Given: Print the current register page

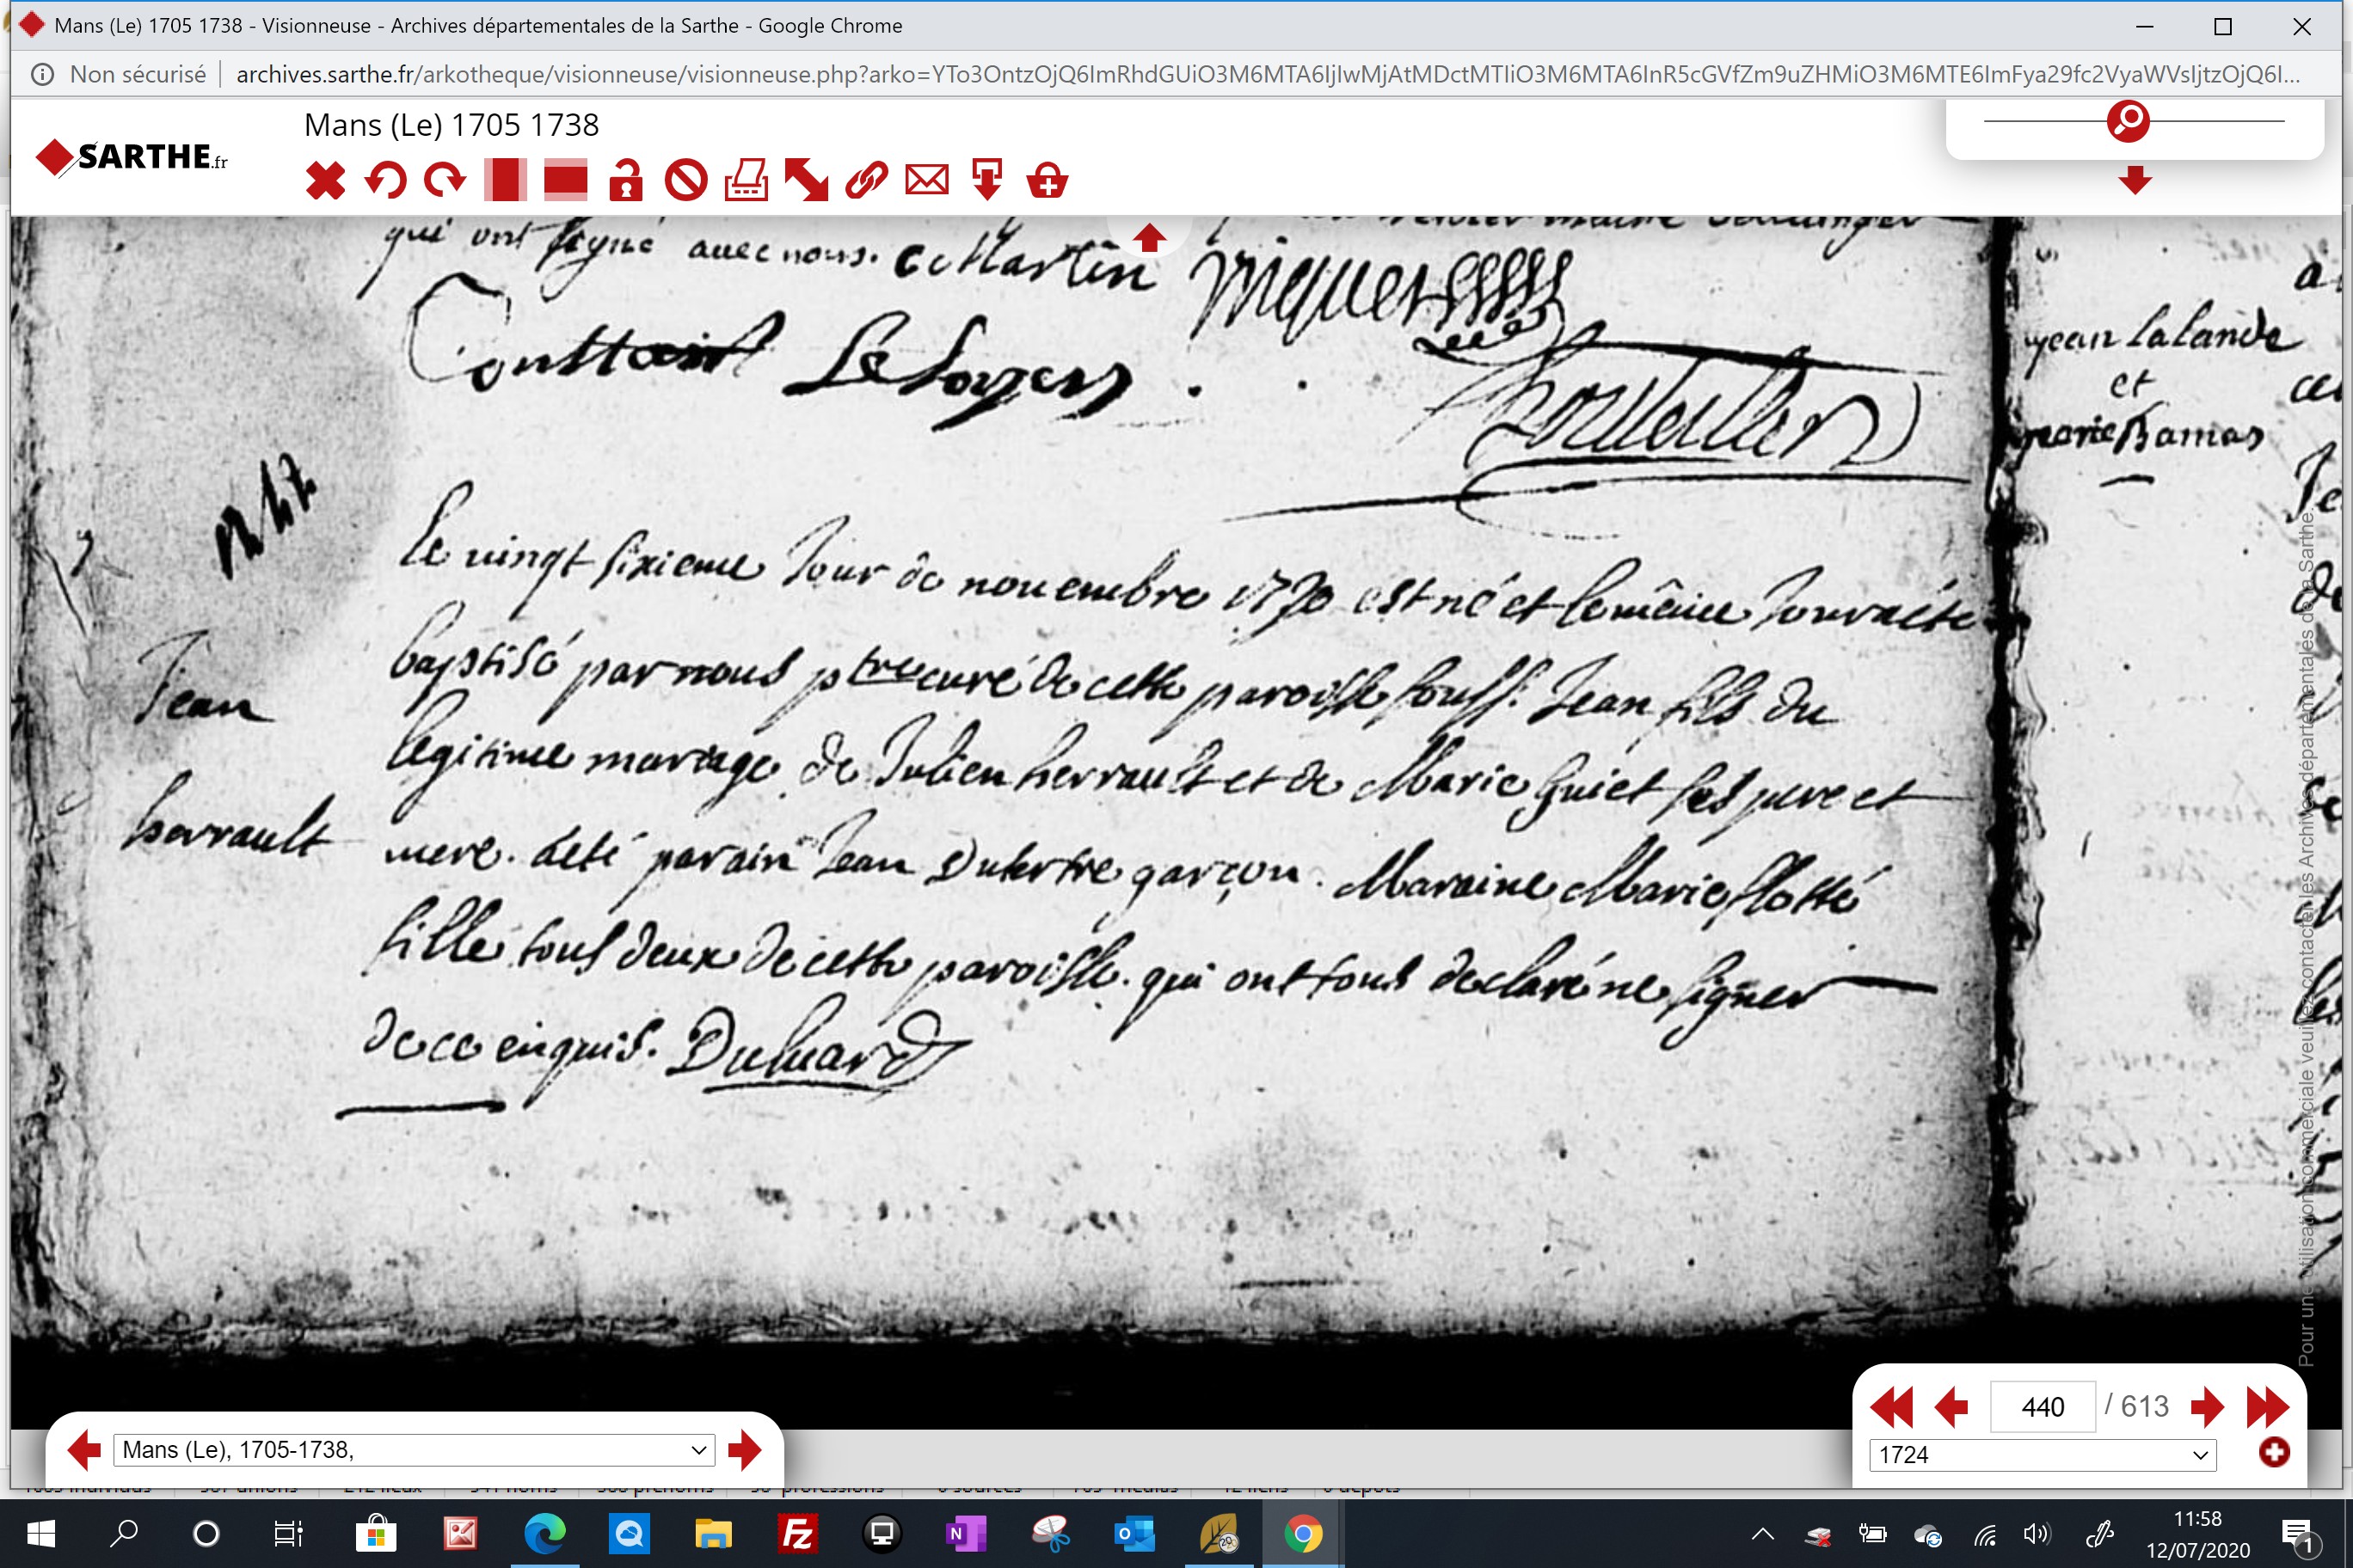Looking at the screenshot, I should [x=746, y=181].
